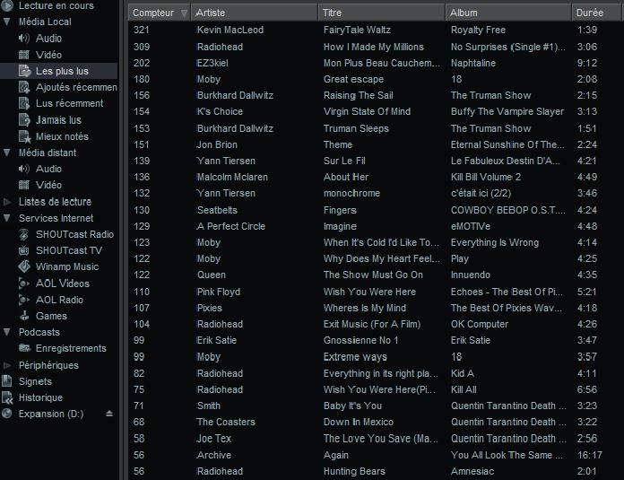Sort the list by Artiste column

tap(255, 13)
